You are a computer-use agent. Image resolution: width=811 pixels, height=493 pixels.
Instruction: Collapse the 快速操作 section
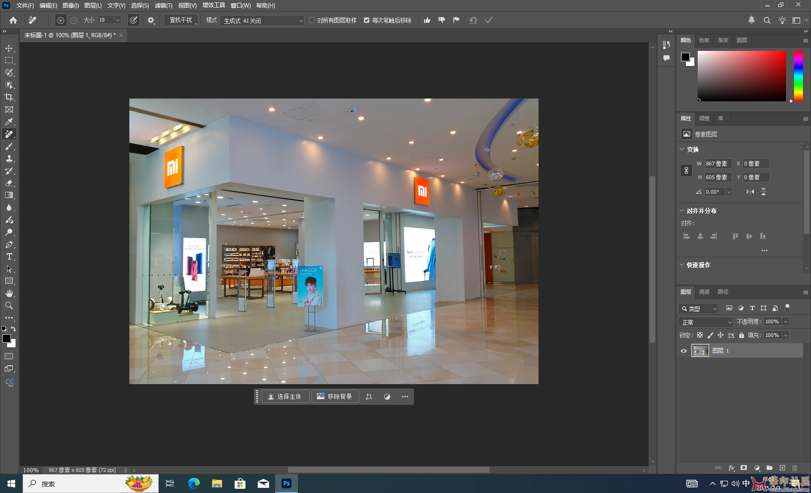pyautogui.click(x=682, y=265)
